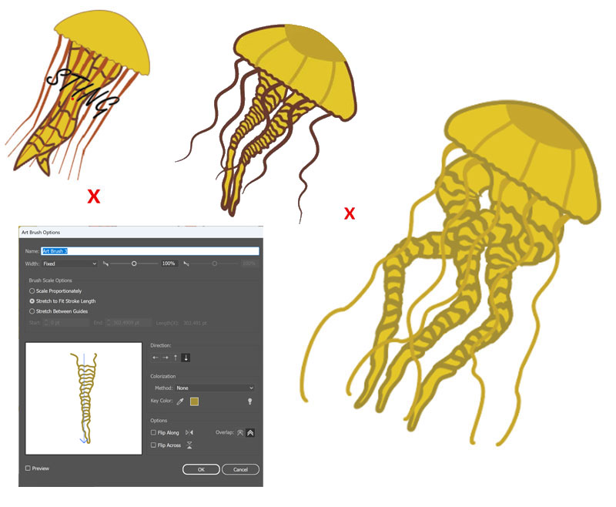Click OK to confirm brush options
The height and width of the screenshot is (507, 616).
tap(201, 469)
